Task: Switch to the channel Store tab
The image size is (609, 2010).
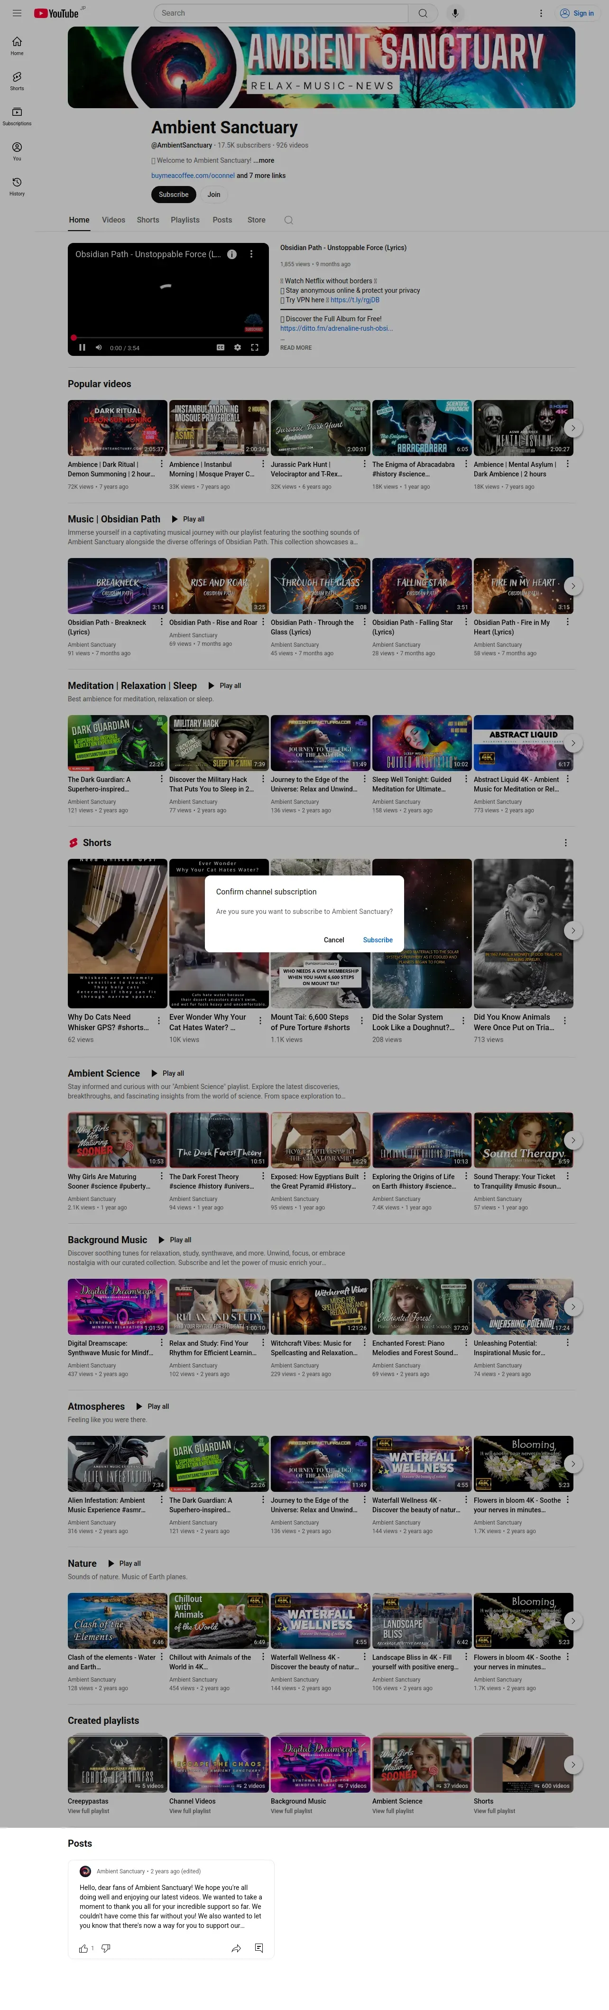Action: click(257, 220)
